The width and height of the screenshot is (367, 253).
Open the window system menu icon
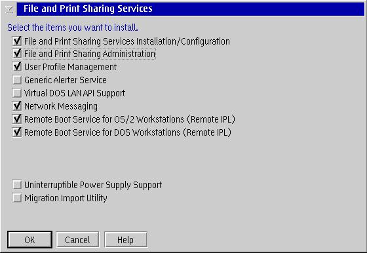[x=9, y=9]
